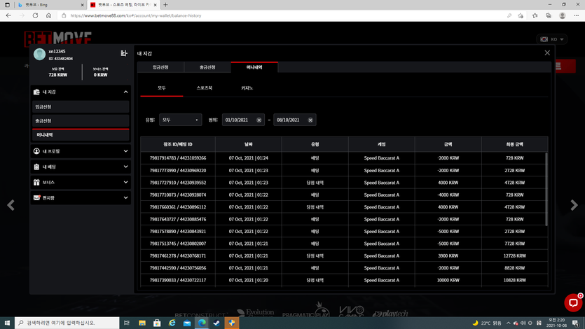Click the start date field 01/10/2021
Image resolution: width=585 pixels, height=329 pixels.
tap(243, 120)
